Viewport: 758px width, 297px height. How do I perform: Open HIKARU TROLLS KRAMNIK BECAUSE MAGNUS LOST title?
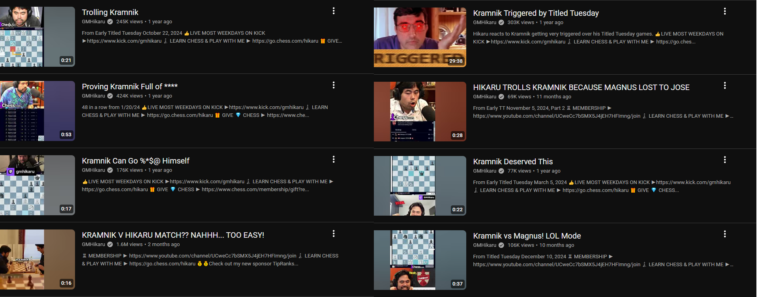pos(581,87)
